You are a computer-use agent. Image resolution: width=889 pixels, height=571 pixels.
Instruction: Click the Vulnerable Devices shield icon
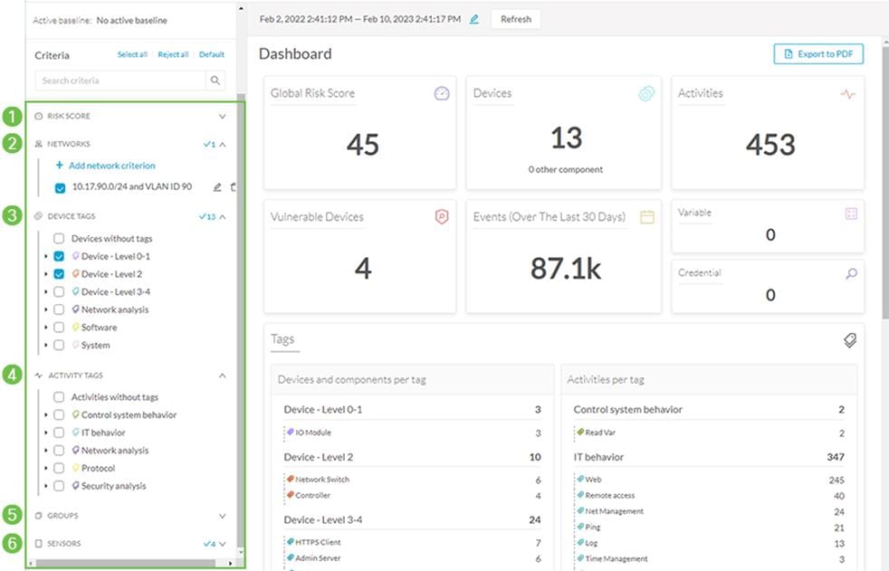click(441, 217)
